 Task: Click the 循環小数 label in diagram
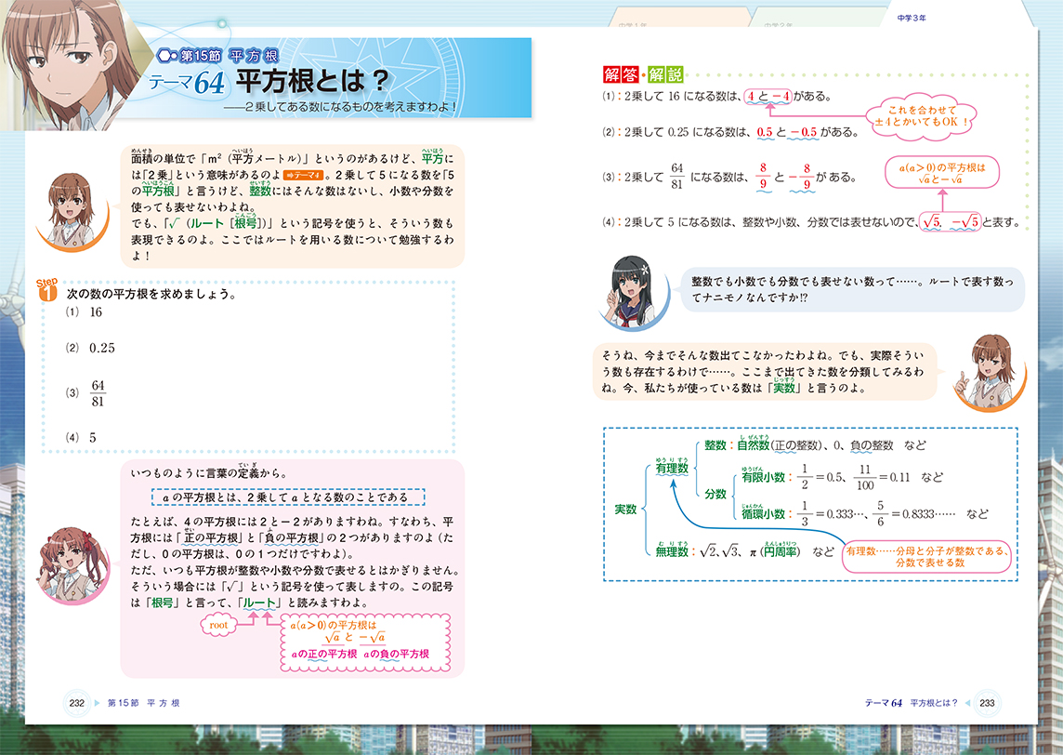(x=763, y=513)
